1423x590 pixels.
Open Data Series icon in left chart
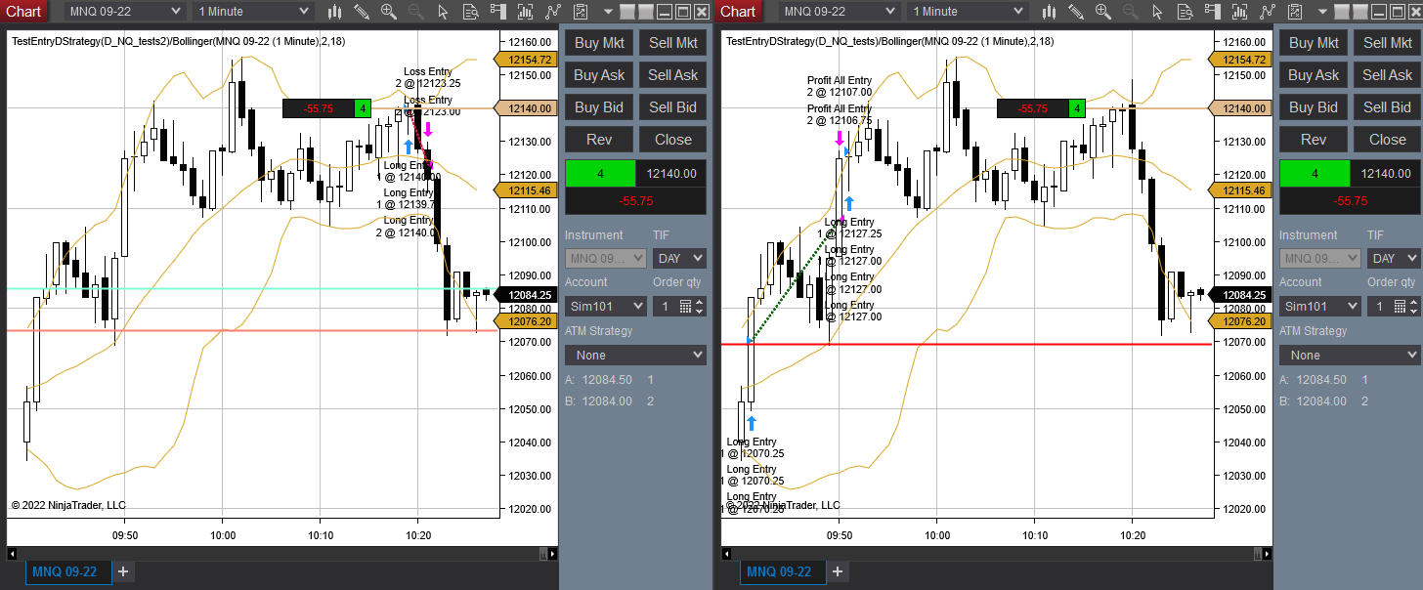pyautogui.click(x=525, y=12)
